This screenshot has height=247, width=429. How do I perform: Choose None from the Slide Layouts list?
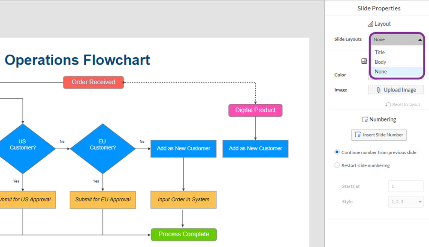pyautogui.click(x=397, y=72)
